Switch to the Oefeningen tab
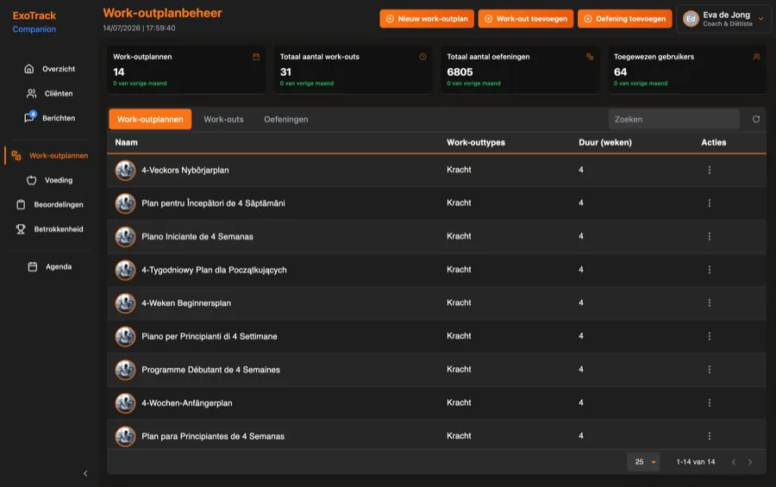The width and height of the screenshot is (776, 487). tap(285, 119)
